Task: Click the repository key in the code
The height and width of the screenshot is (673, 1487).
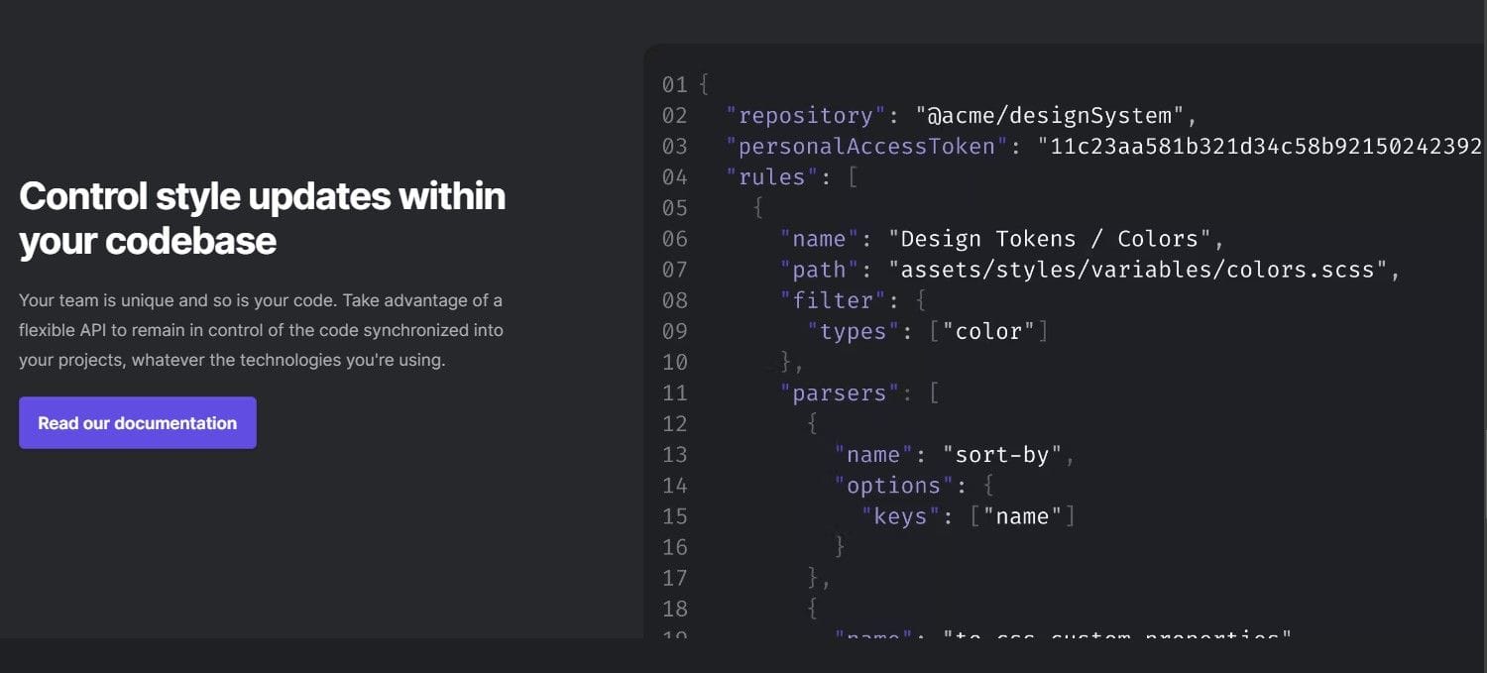Action: (x=803, y=115)
